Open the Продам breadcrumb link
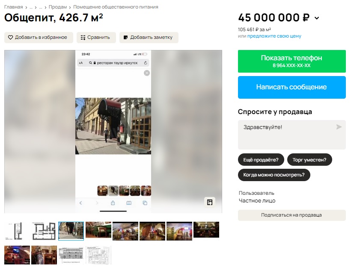Image resolution: width=351 pixels, height=267 pixels. pyautogui.click(x=58, y=7)
